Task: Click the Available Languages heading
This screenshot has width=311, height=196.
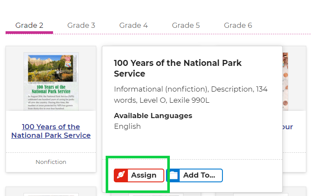Action: pyautogui.click(x=153, y=116)
